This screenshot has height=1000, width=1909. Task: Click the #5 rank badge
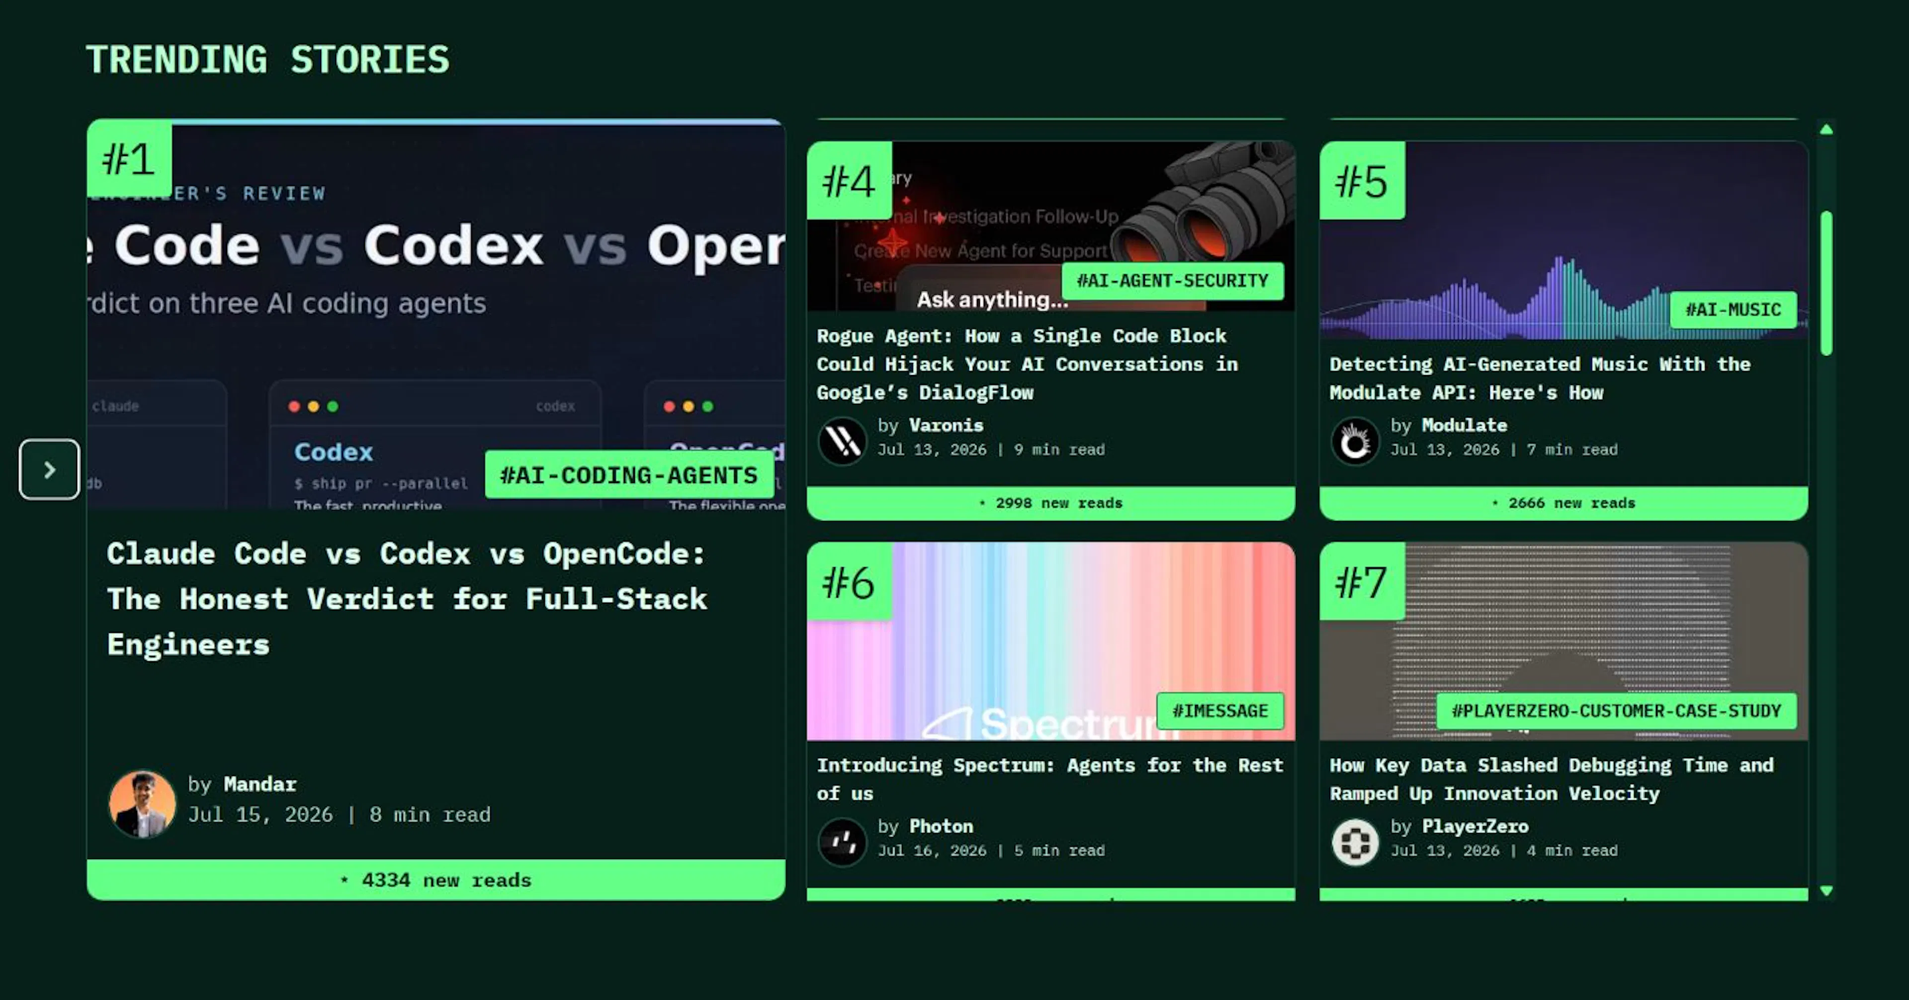tap(1362, 180)
